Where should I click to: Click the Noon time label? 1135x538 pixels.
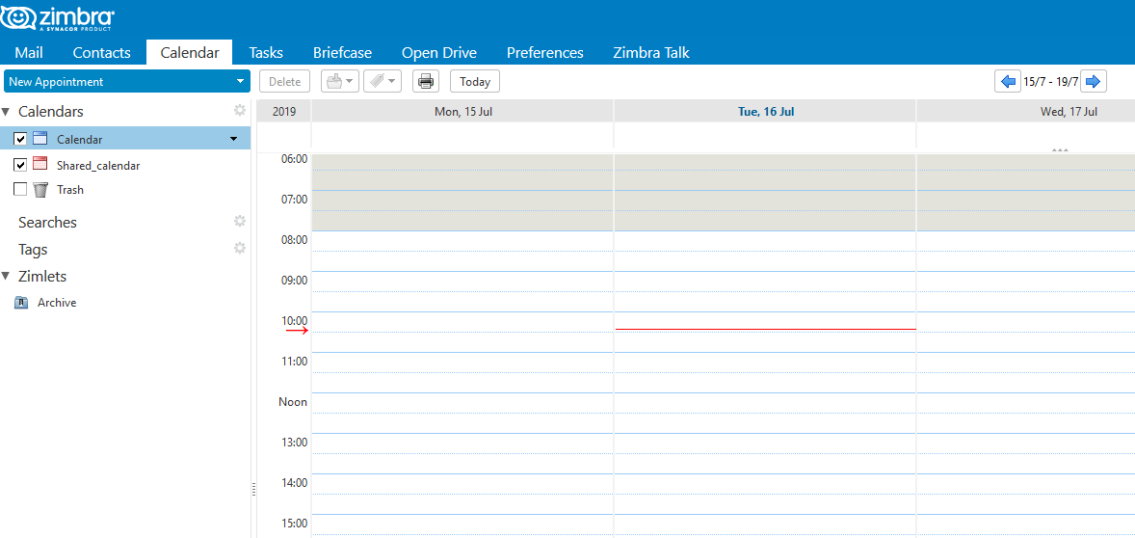(293, 402)
